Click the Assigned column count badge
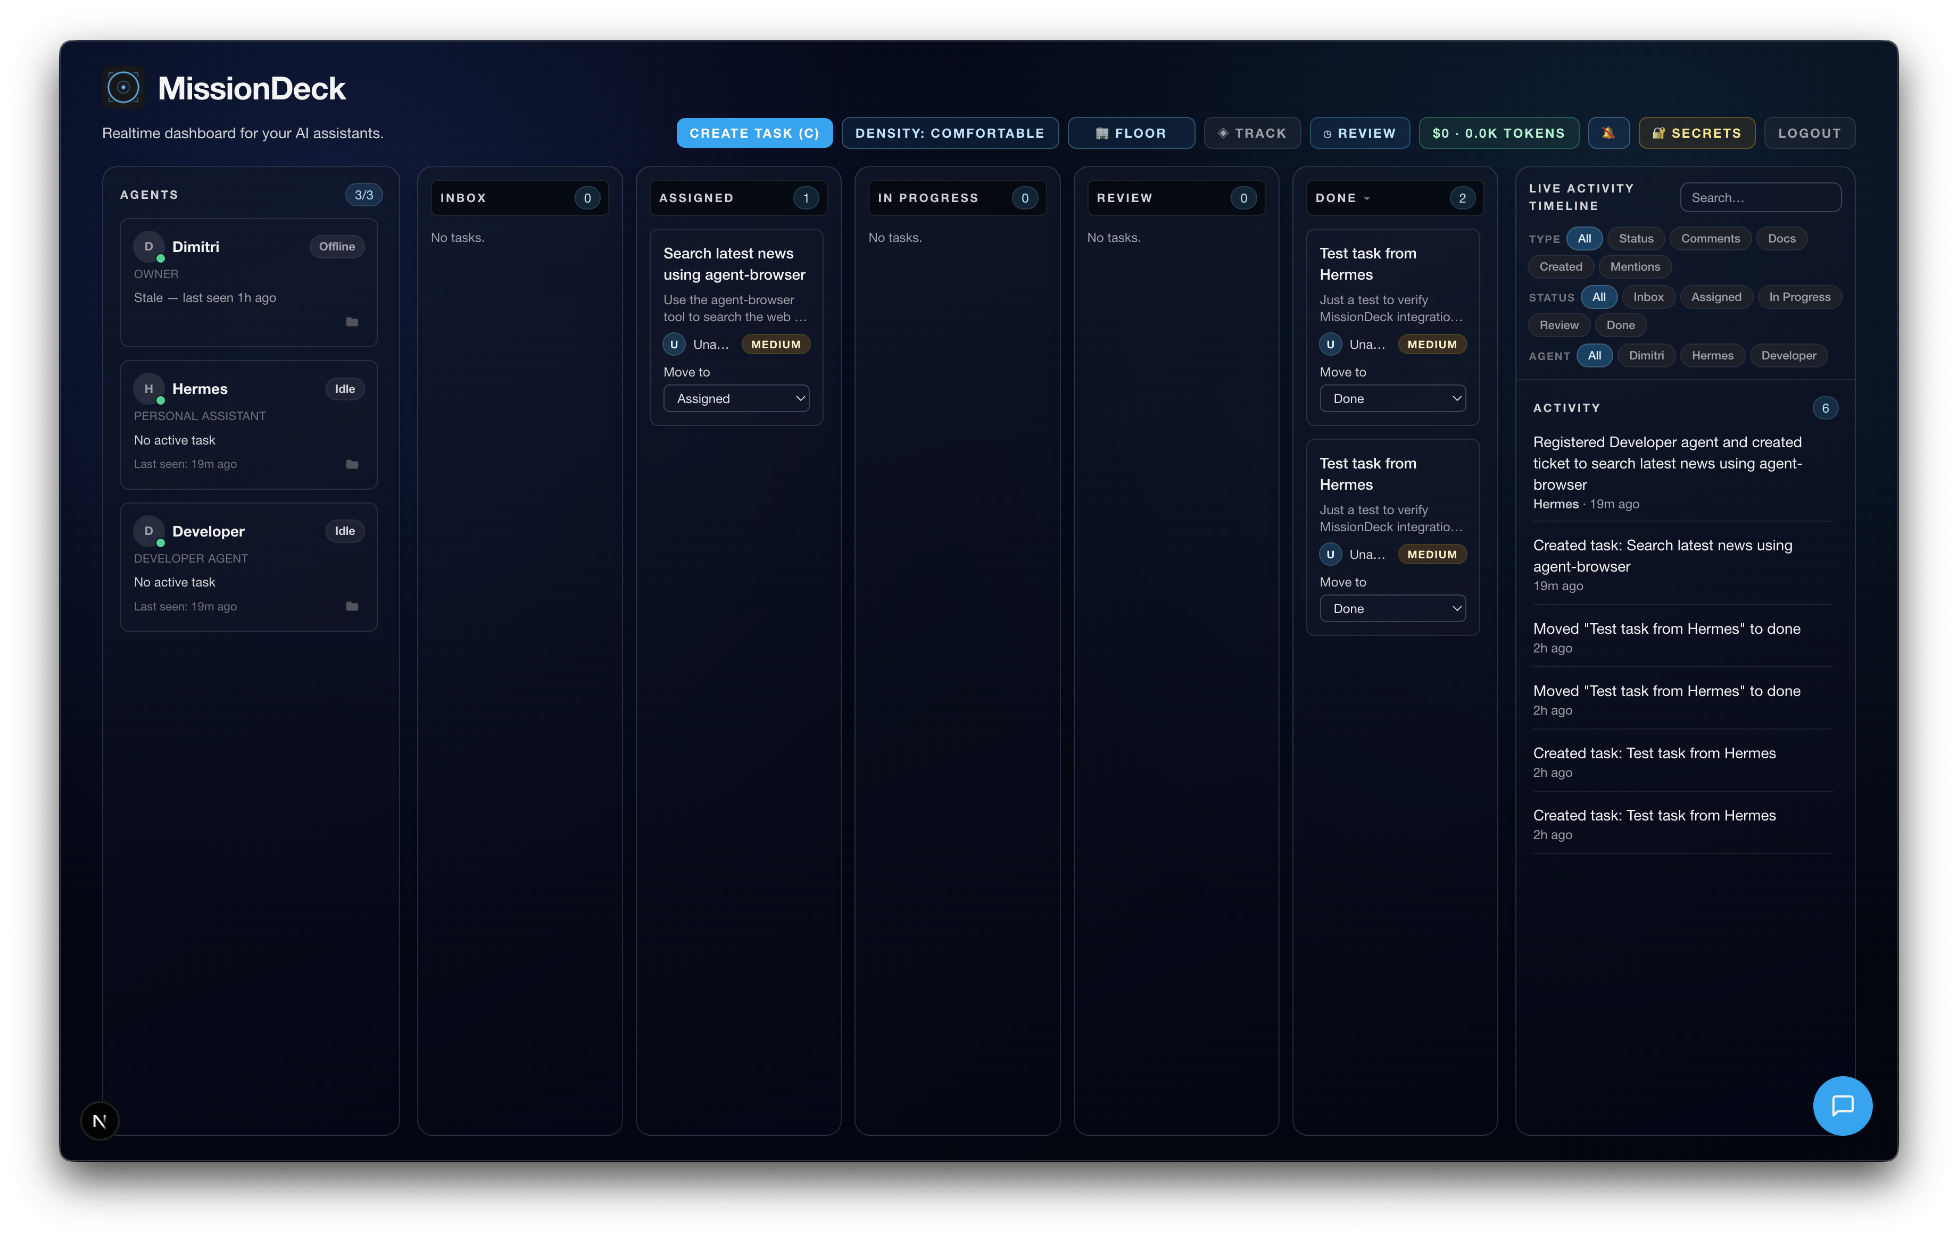 (806, 198)
